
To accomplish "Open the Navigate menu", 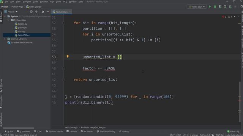I will (x=27, y=2).
